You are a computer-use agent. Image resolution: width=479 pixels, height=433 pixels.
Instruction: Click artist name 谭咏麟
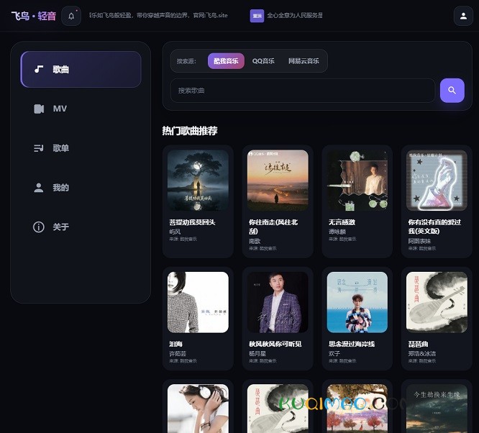point(337,232)
